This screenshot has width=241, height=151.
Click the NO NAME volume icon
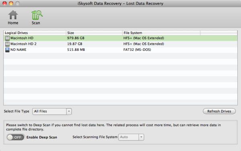click(x=7, y=50)
